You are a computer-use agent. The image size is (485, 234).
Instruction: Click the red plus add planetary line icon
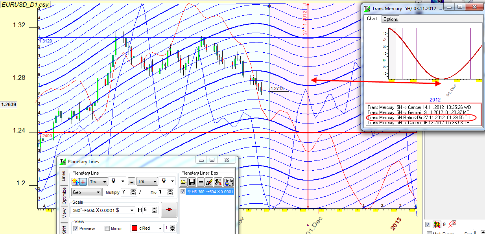pyautogui.click(x=83, y=182)
